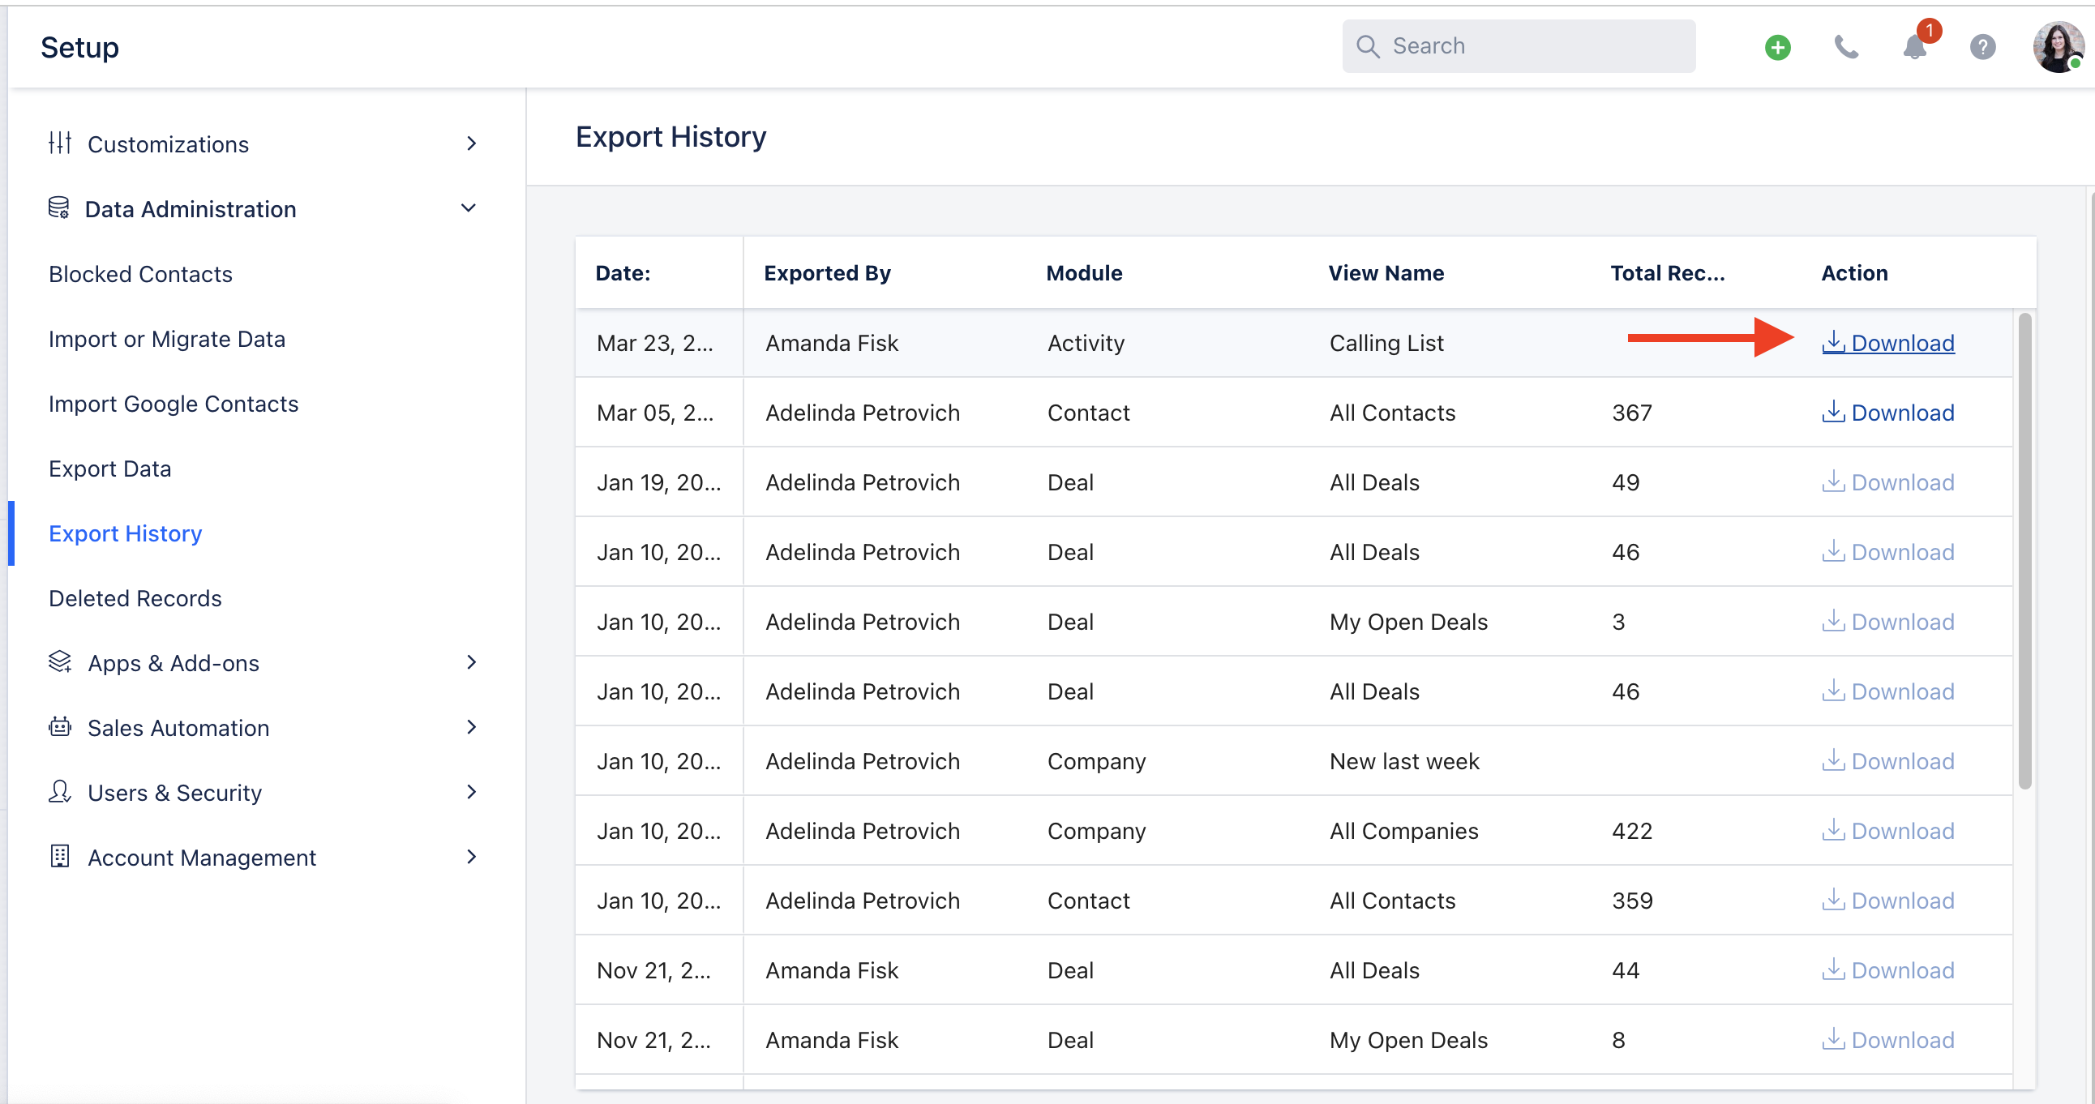
Task: Click the Mar 23 date cell
Action: pos(655,343)
